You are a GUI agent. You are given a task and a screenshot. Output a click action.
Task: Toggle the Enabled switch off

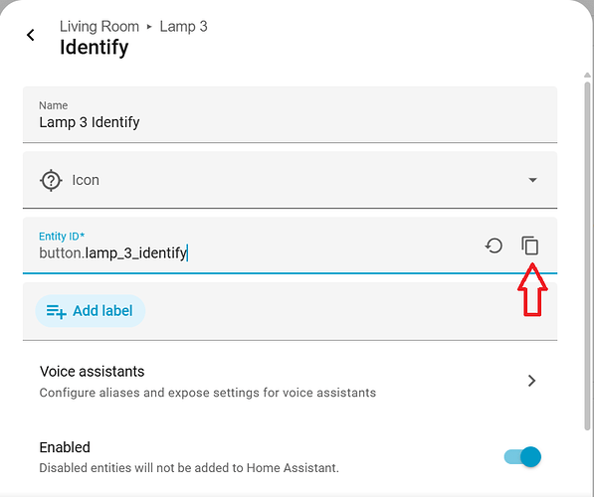pyautogui.click(x=522, y=457)
